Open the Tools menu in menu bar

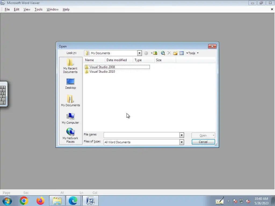[38, 9]
